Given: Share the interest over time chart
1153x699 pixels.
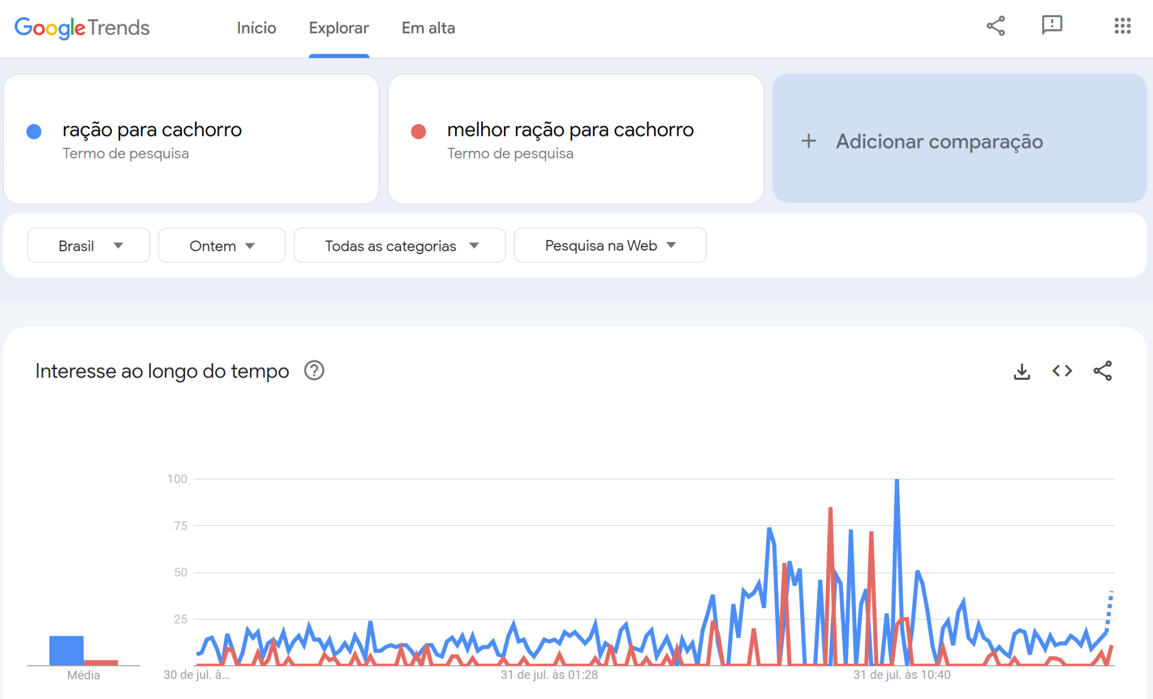Looking at the screenshot, I should point(1103,371).
